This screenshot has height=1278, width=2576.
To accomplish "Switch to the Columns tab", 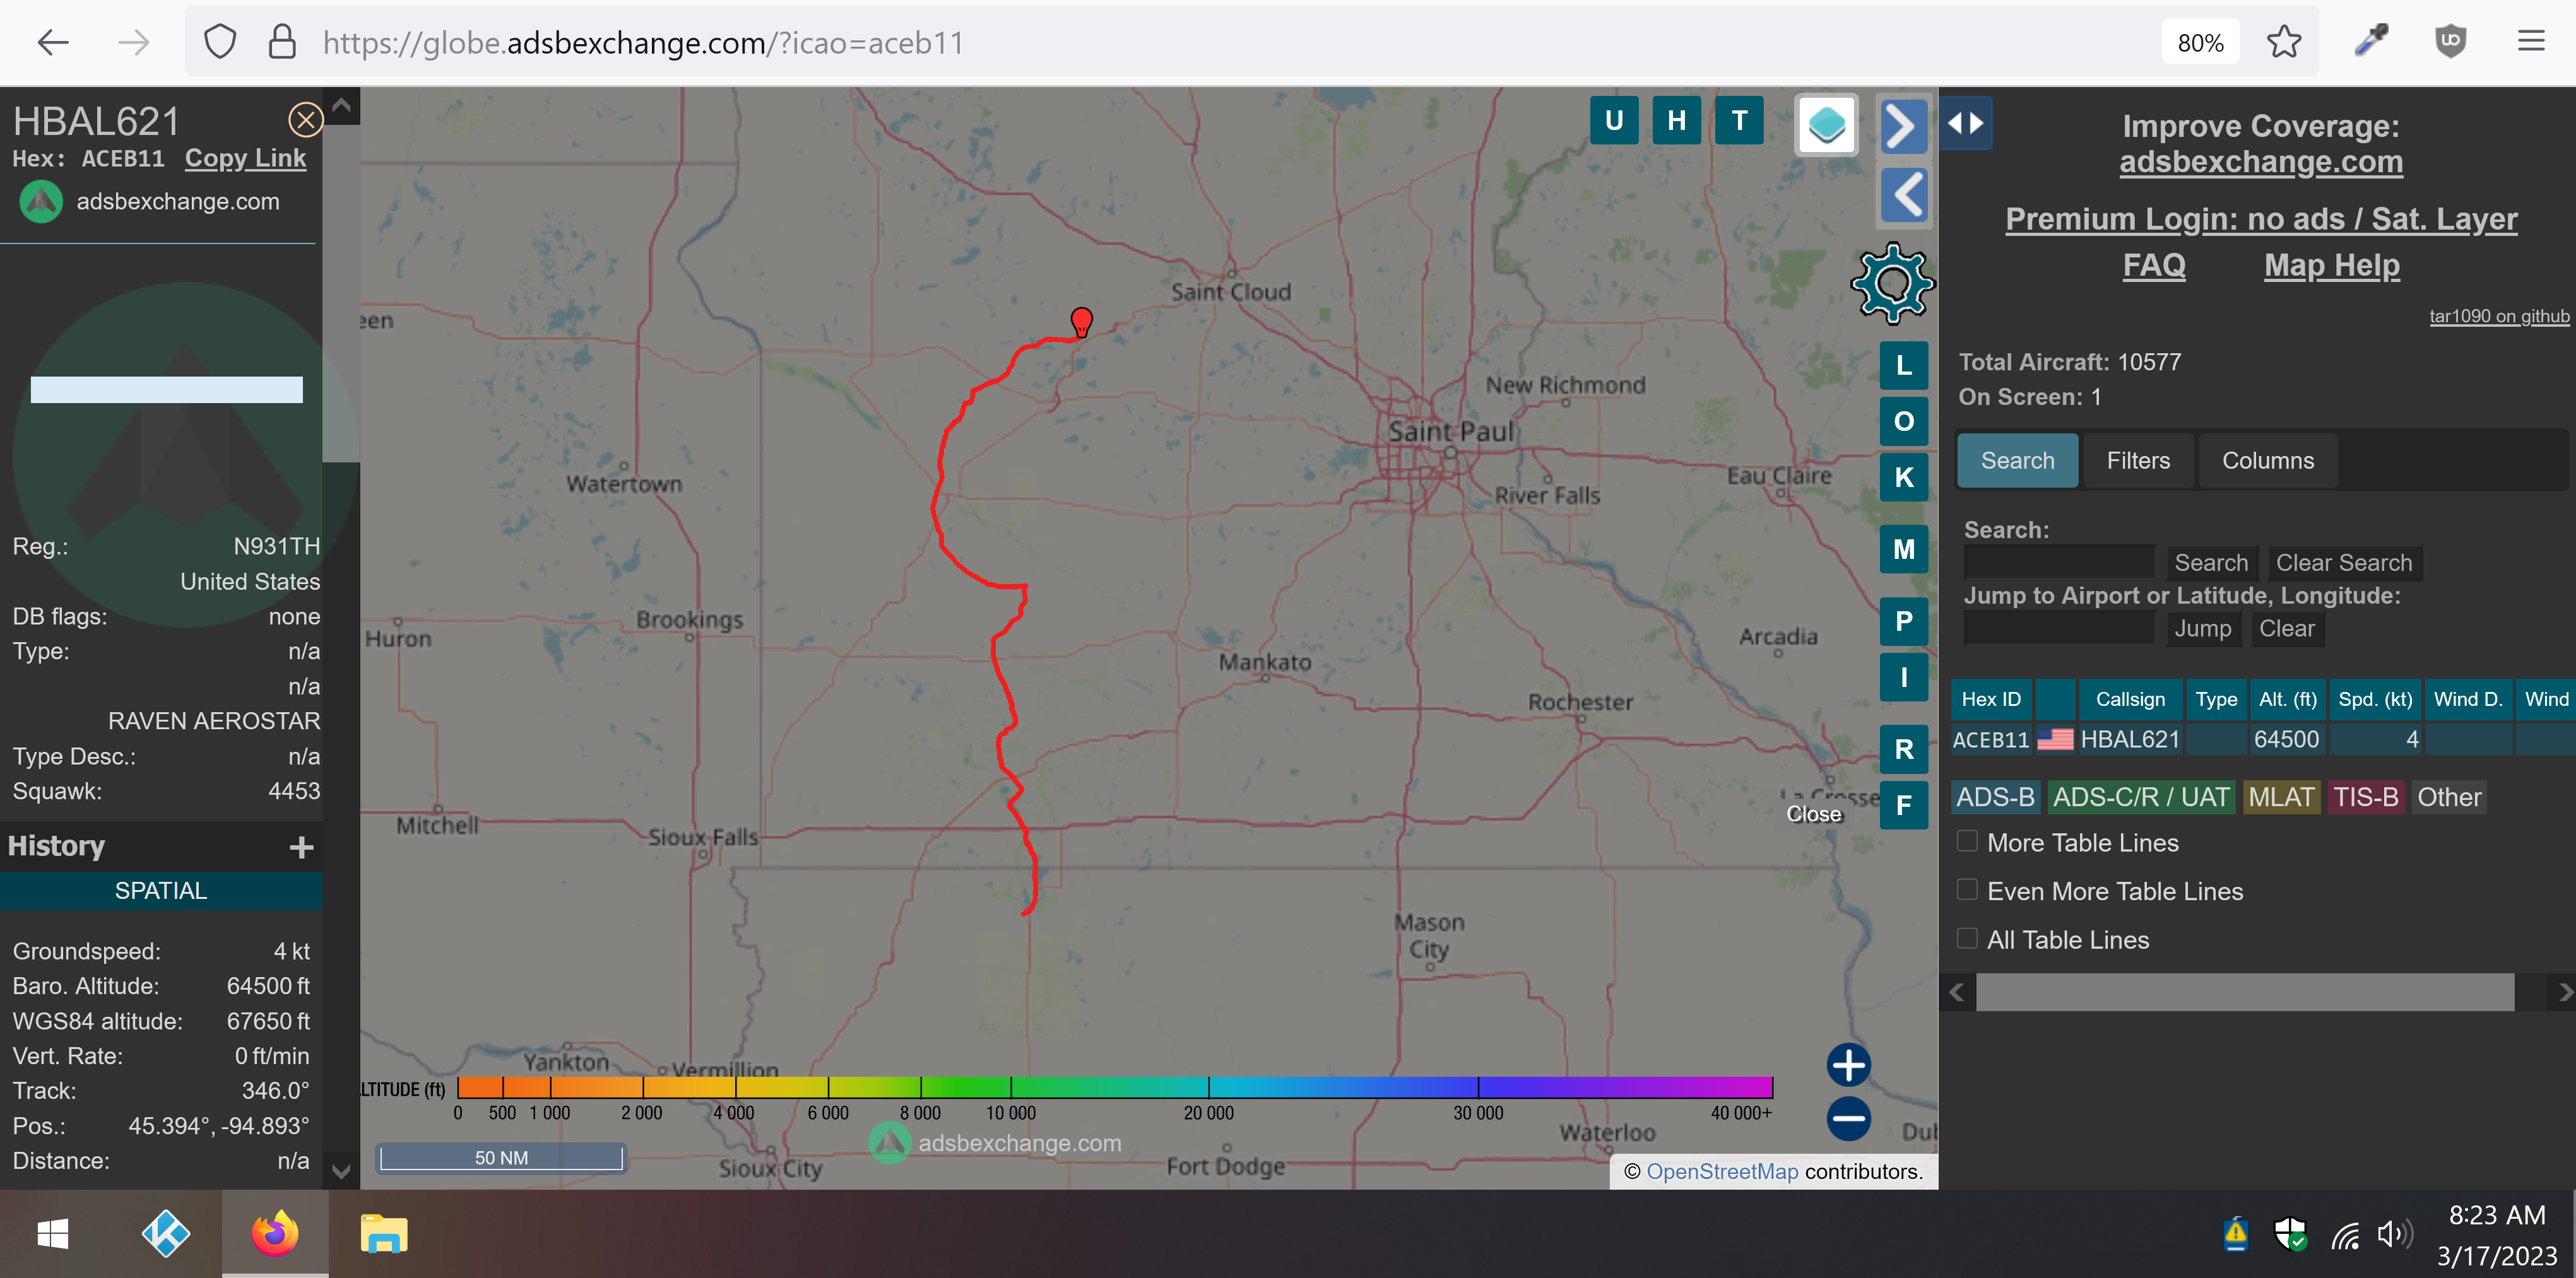I will (2267, 460).
